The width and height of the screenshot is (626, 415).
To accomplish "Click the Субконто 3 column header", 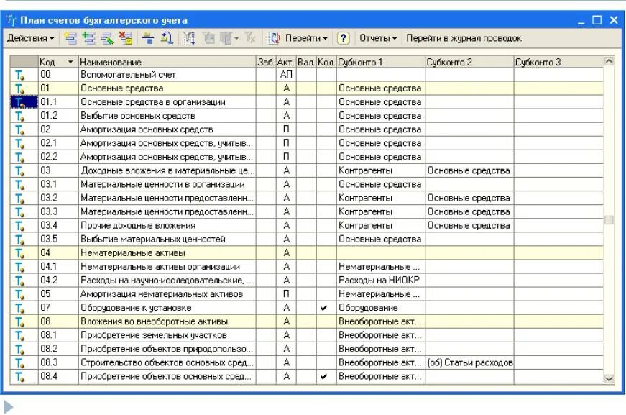I will point(558,62).
